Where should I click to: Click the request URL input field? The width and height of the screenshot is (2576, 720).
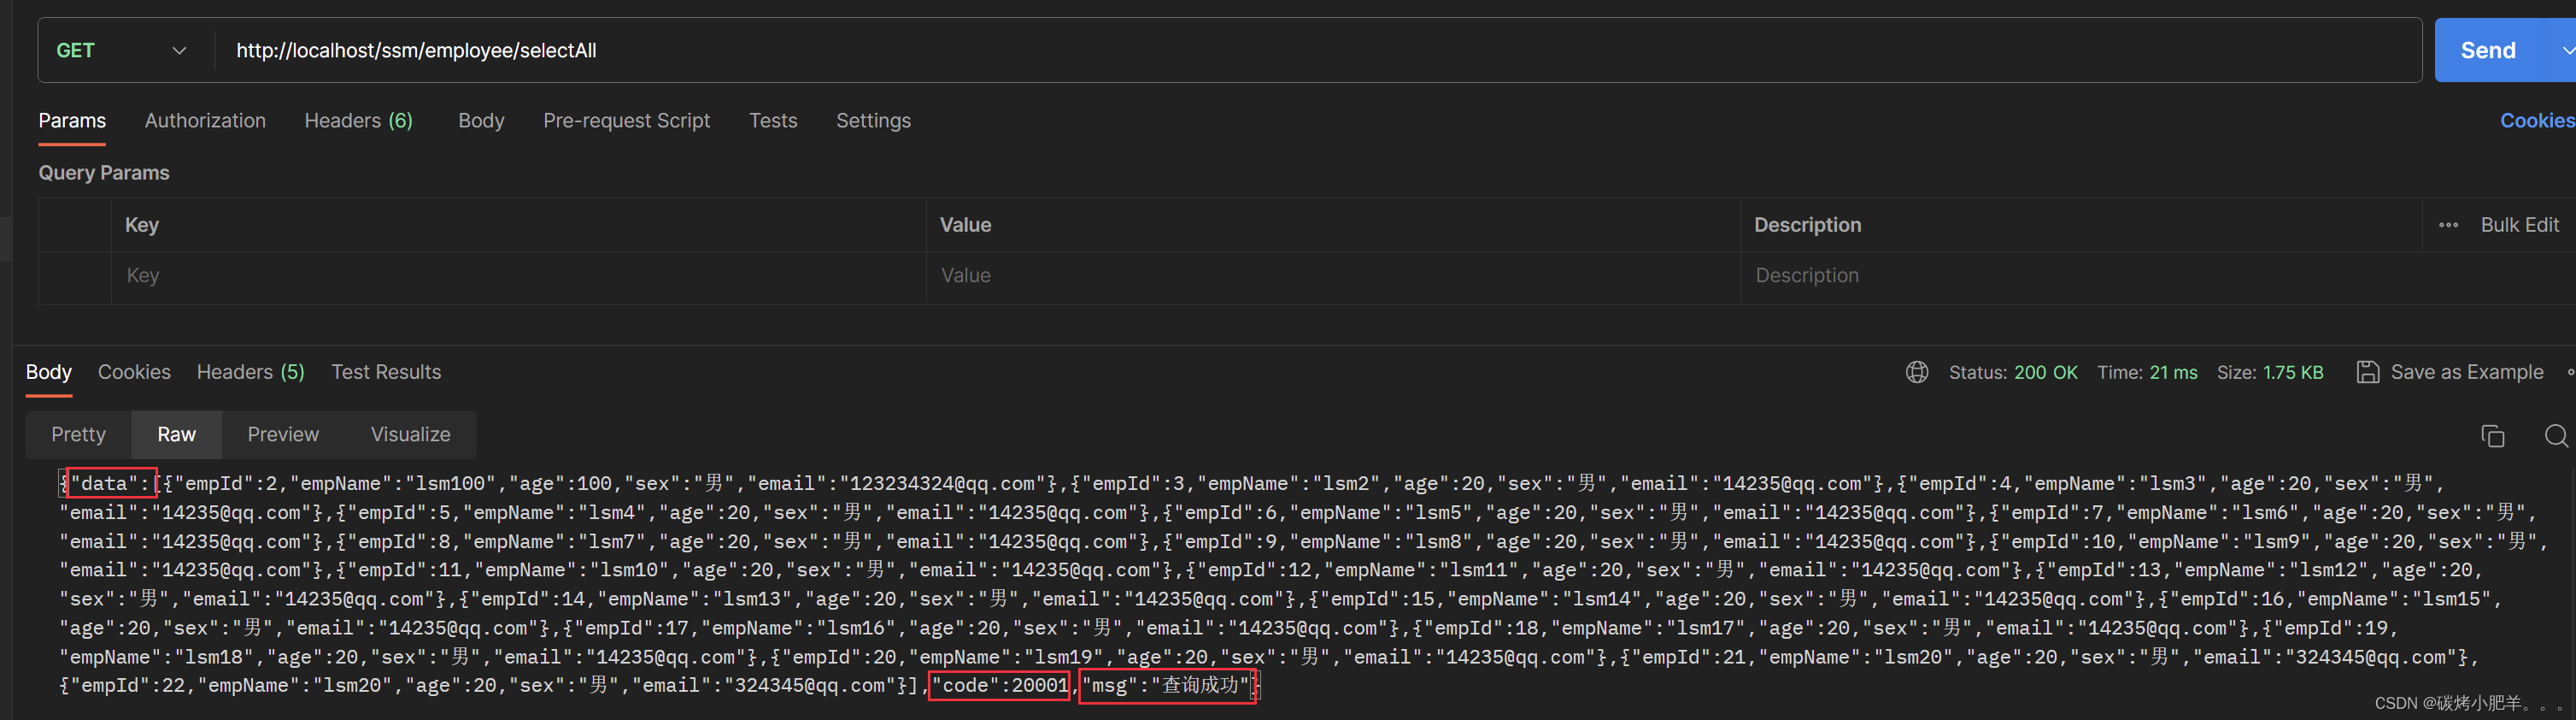1317,50
